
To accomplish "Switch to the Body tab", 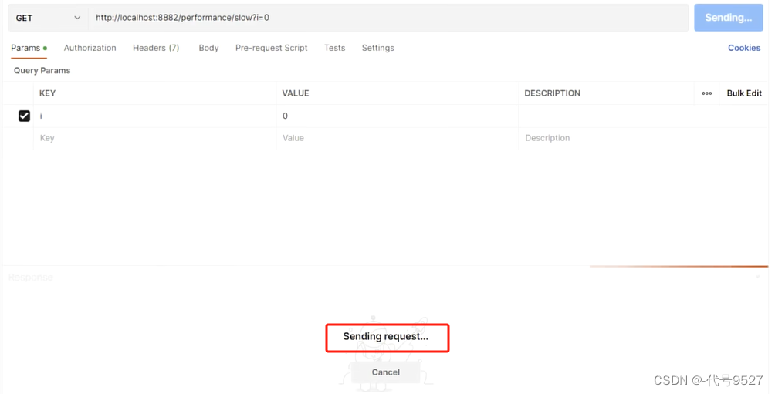I will pyautogui.click(x=208, y=48).
